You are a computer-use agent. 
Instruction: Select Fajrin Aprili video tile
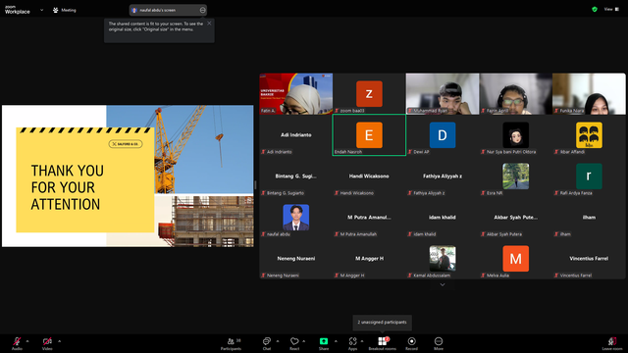515,94
